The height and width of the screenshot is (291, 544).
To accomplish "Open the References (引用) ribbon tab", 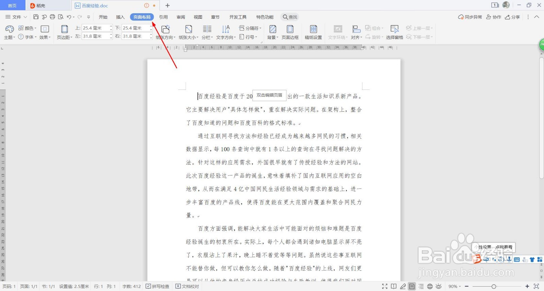I will pyautogui.click(x=164, y=17).
